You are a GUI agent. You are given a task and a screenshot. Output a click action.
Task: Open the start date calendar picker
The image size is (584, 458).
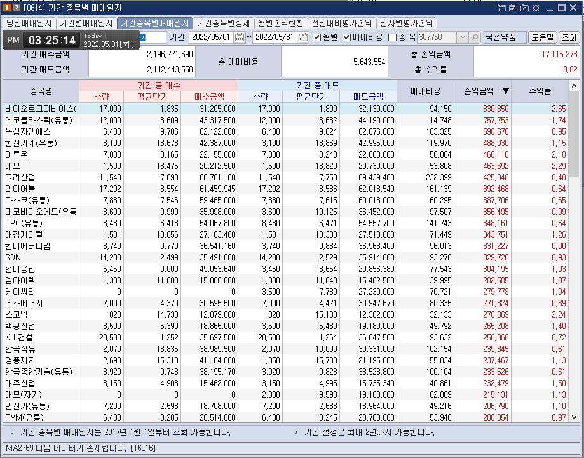click(x=240, y=37)
